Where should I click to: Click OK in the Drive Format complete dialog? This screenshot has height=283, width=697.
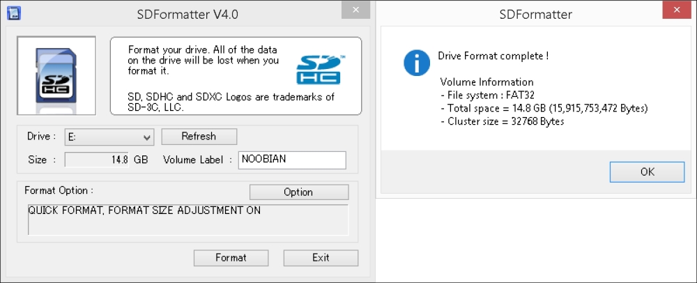[x=647, y=172]
